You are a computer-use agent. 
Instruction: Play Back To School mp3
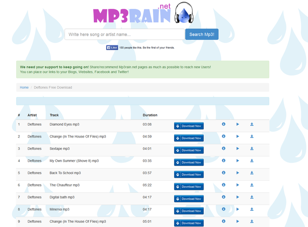(238, 173)
